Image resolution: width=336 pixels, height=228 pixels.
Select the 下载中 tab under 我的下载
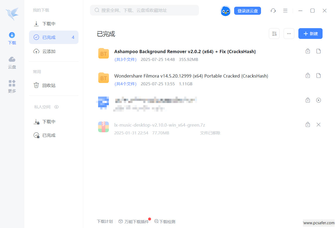(x=49, y=24)
